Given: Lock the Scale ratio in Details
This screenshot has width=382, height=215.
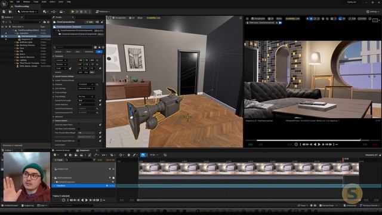Looking at the screenshot, I should point(70,68).
